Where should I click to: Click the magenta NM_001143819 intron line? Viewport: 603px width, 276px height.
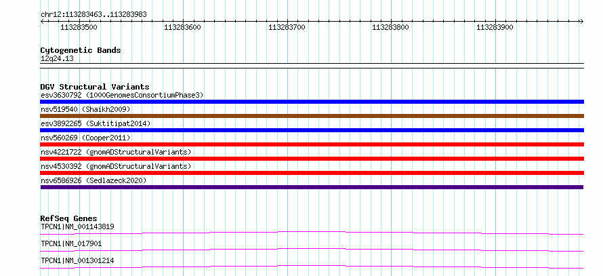coord(312,233)
